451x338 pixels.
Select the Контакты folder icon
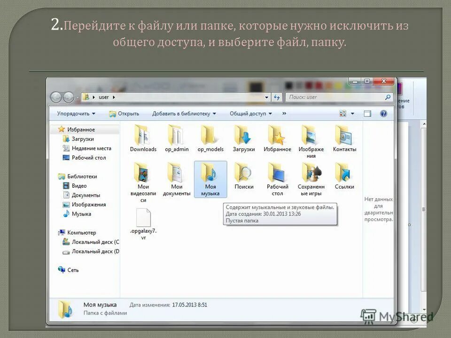[x=345, y=137]
